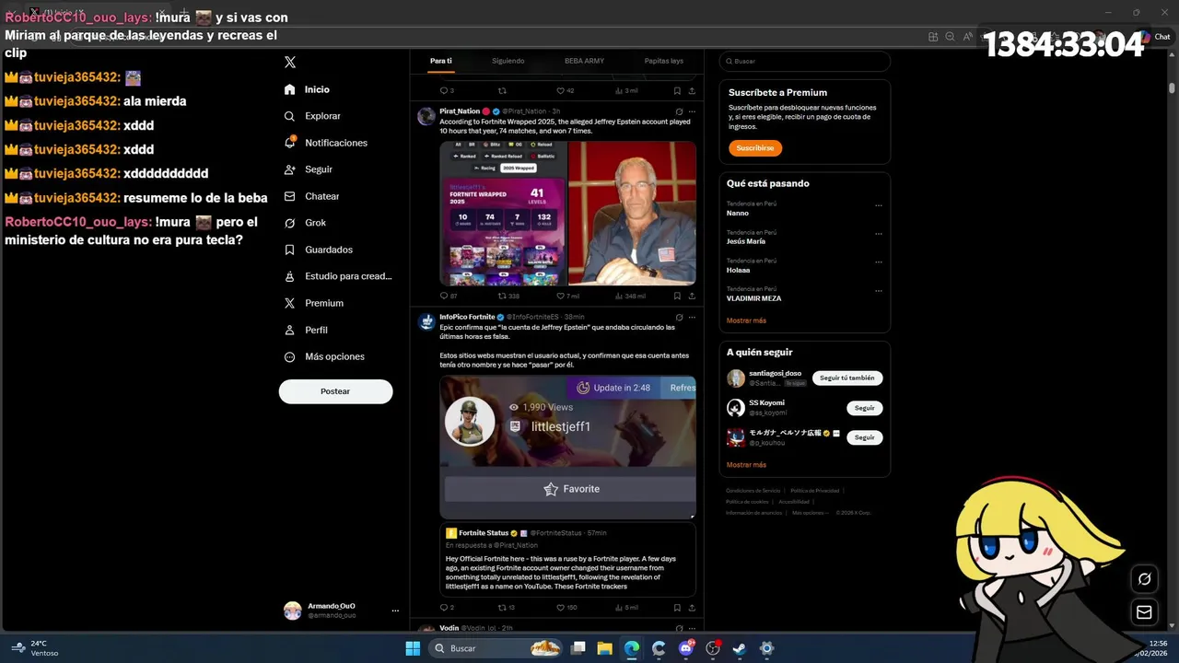Open Notificaciones in the sidebar
Image resolution: width=1179 pixels, height=663 pixels.
tap(325, 143)
